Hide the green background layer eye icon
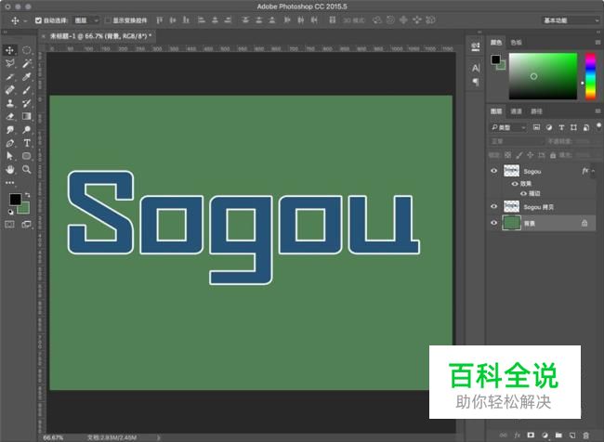This screenshot has height=442, width=604. (x=493, y=223)
